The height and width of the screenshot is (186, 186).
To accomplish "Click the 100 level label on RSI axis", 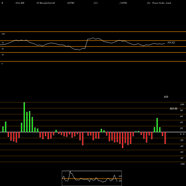I will tap(3, 34).
